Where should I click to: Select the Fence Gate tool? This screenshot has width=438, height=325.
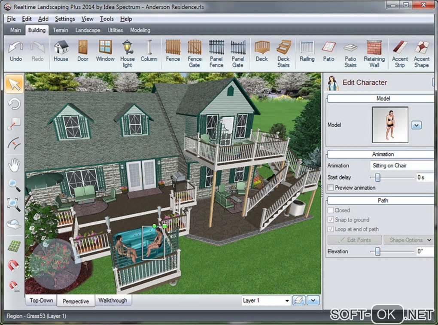point(195,54)
